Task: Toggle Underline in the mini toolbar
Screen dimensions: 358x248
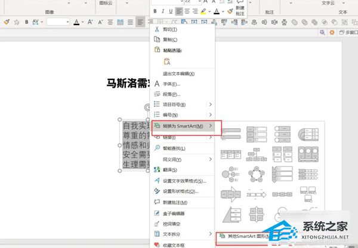Action: (x=171, y=11)
